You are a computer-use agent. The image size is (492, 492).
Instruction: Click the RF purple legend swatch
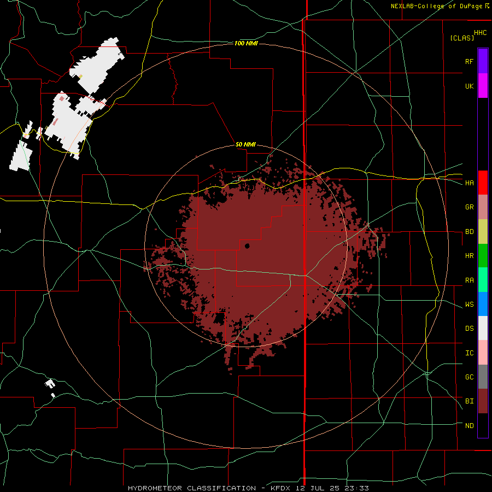point(483,61)
